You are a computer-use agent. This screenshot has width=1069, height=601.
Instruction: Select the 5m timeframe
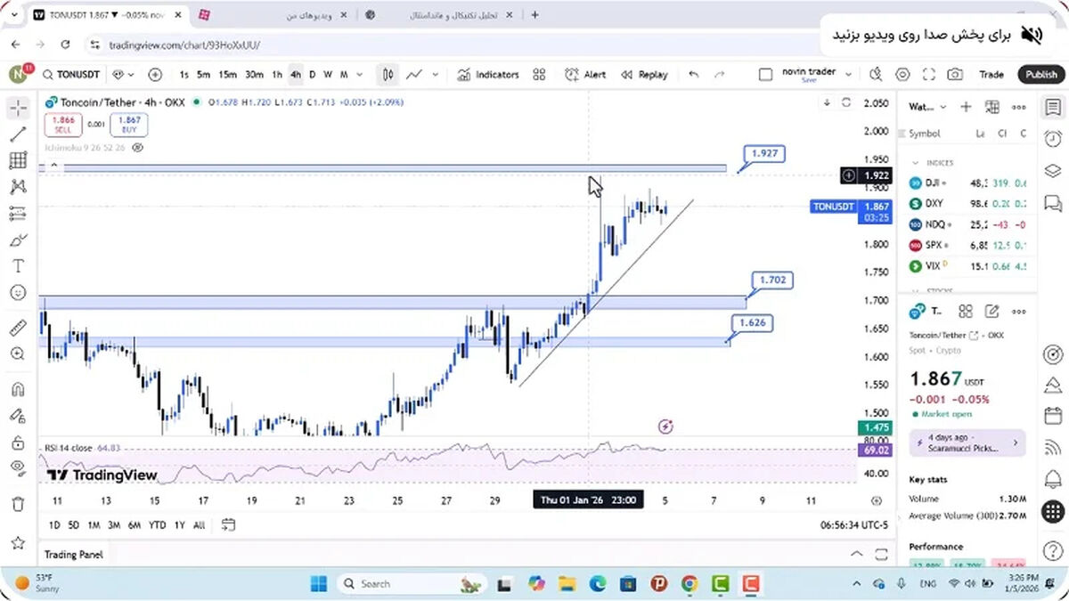pos(204,75)
